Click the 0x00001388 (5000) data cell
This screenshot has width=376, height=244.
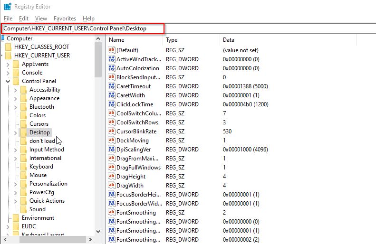pos(245,86)
